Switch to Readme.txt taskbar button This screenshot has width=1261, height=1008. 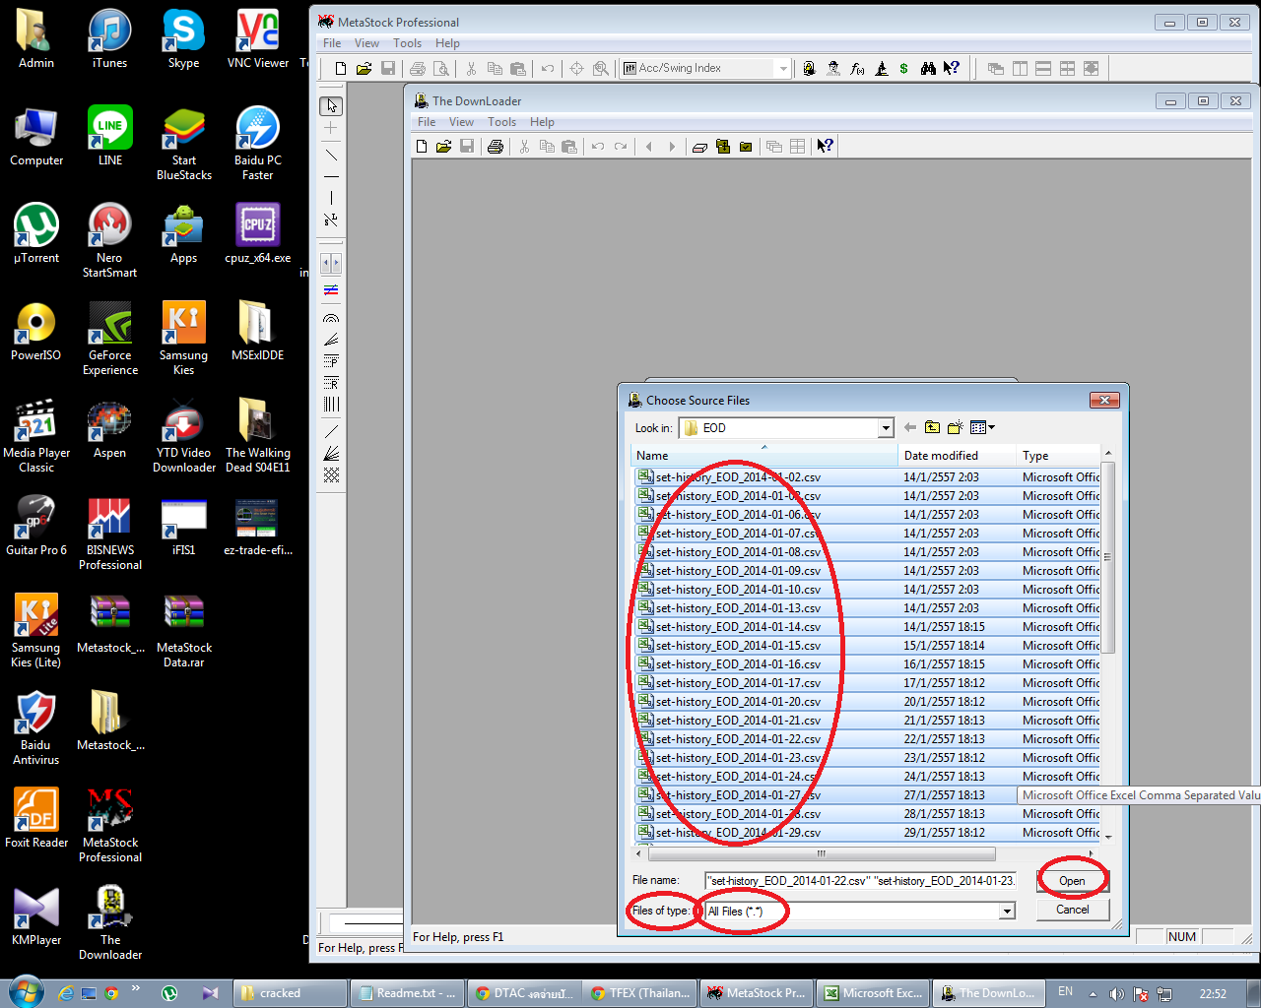pyautogui.click(x=406, y=993)
